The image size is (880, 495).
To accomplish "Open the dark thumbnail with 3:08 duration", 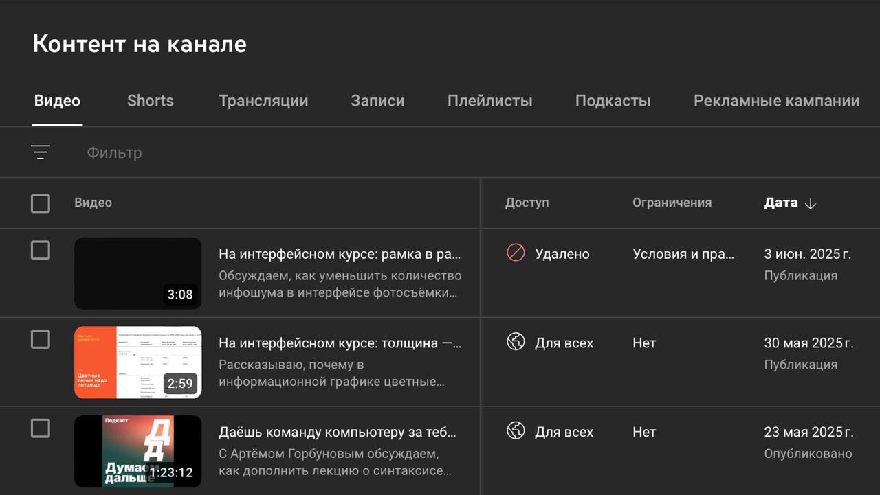I will 138,273.
